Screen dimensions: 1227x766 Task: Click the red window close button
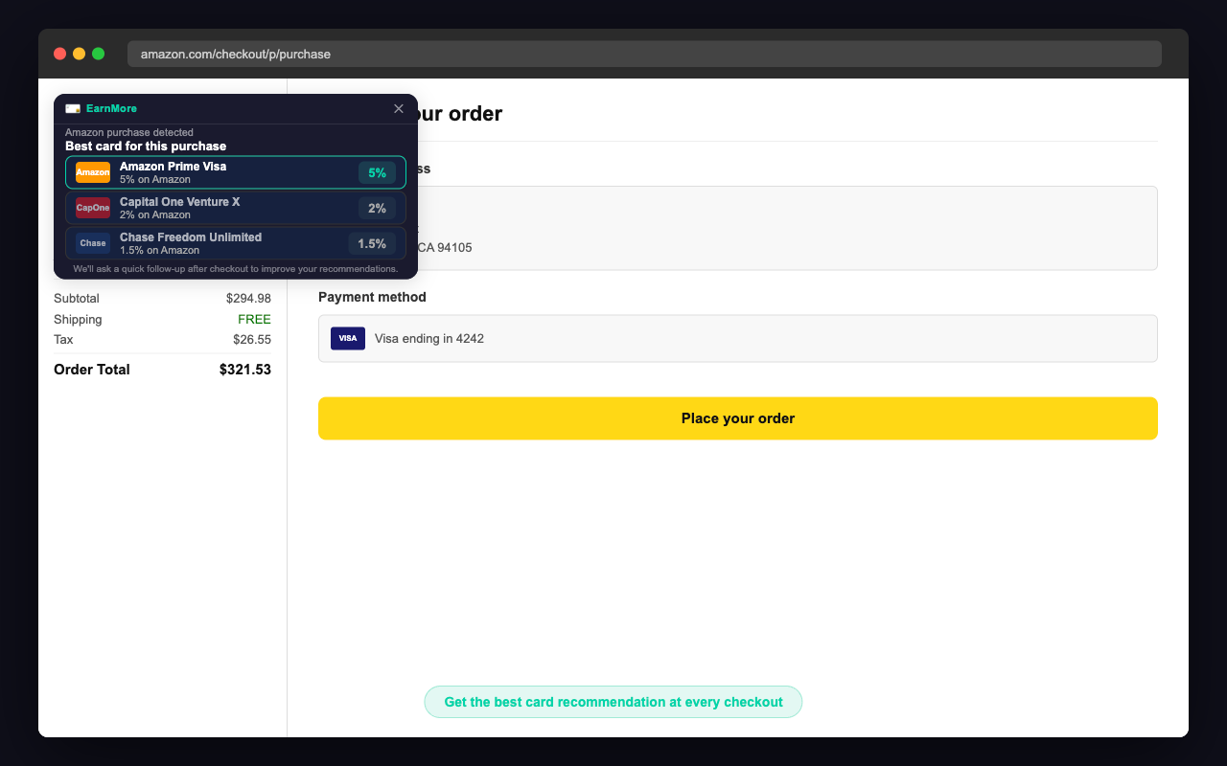click(x=60, y=54)
